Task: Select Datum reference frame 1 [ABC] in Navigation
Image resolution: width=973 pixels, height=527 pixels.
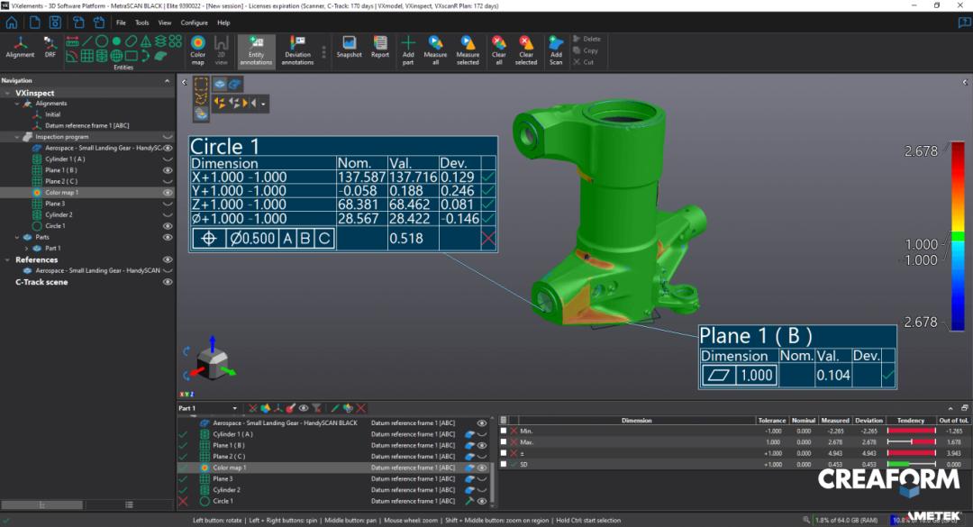Action: click(x=86, y=126)
